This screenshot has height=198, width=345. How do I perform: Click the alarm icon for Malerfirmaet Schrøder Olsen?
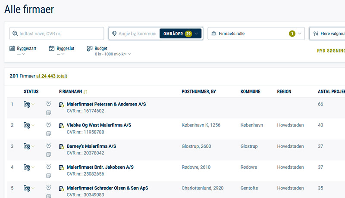49,188
